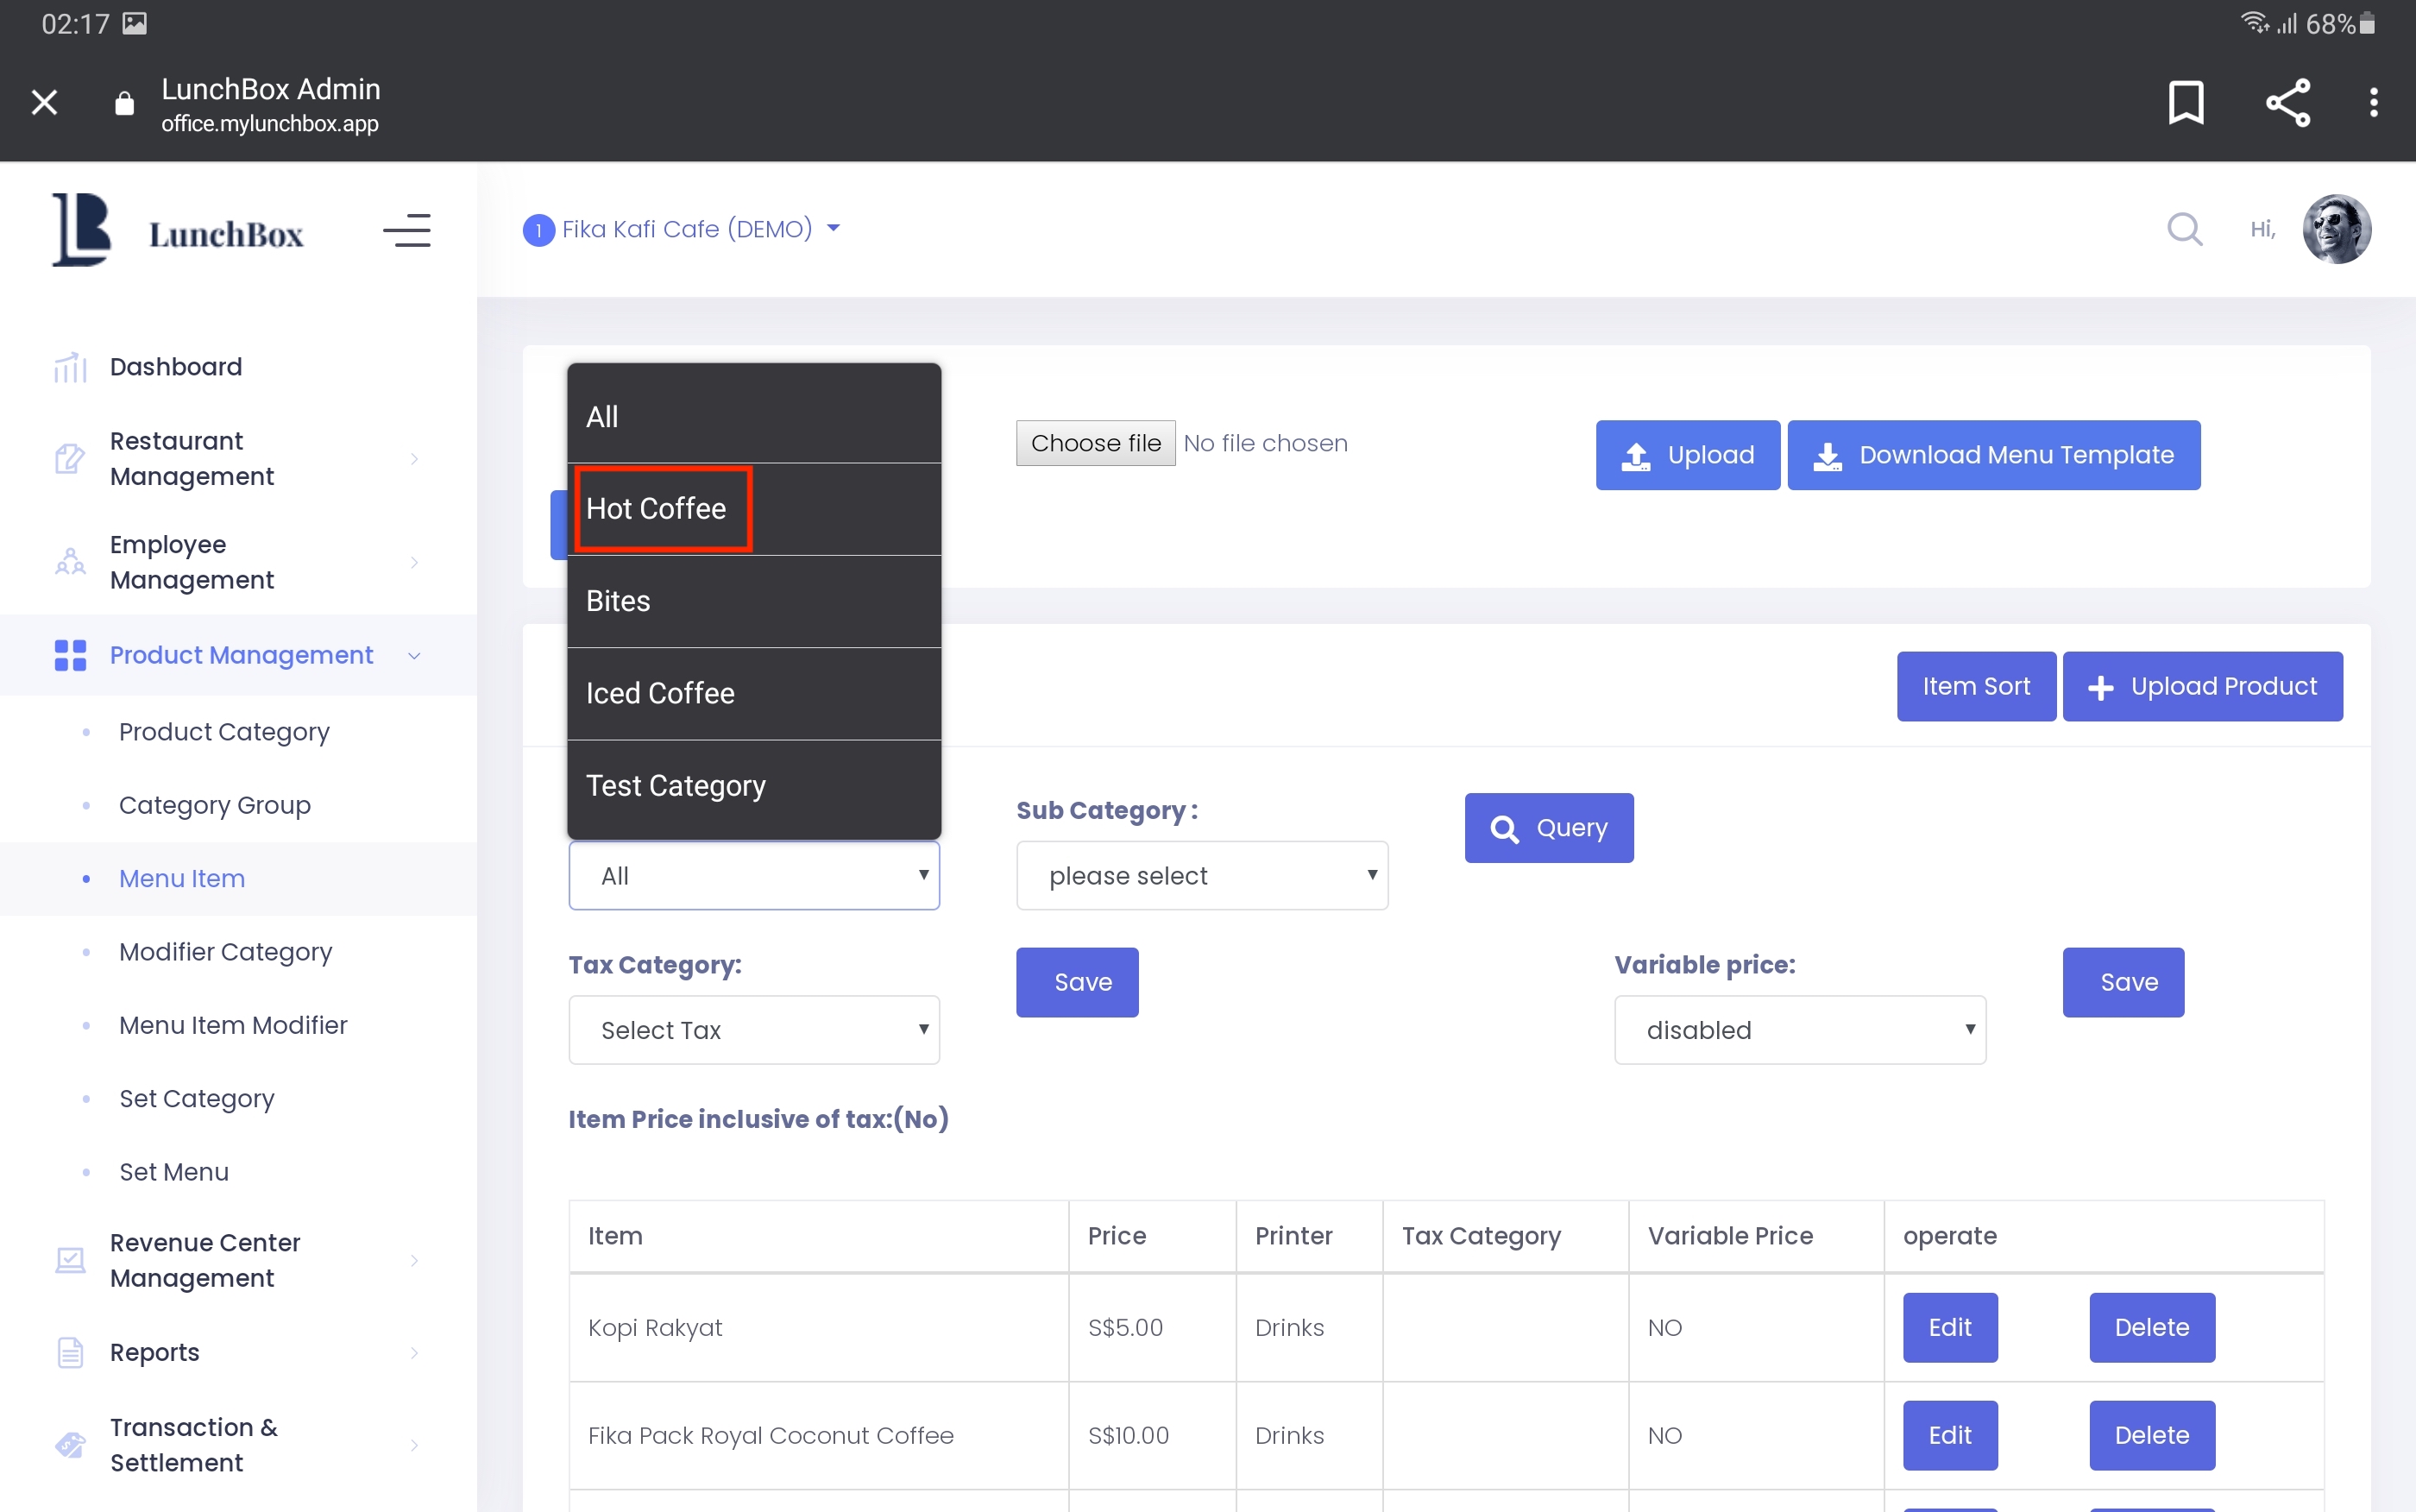Click the Choose file input
The width and height of the screenshot is (2416, 1512).
click(1096, 443)
